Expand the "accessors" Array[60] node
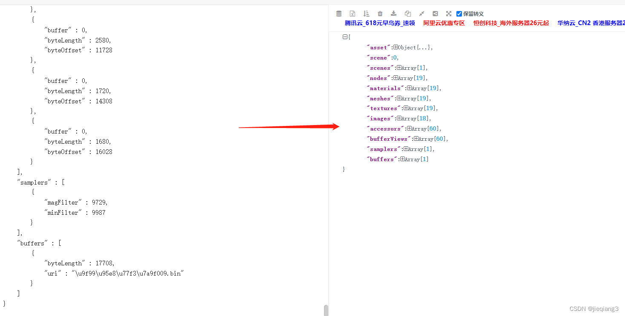 click(x=409, y=128)
